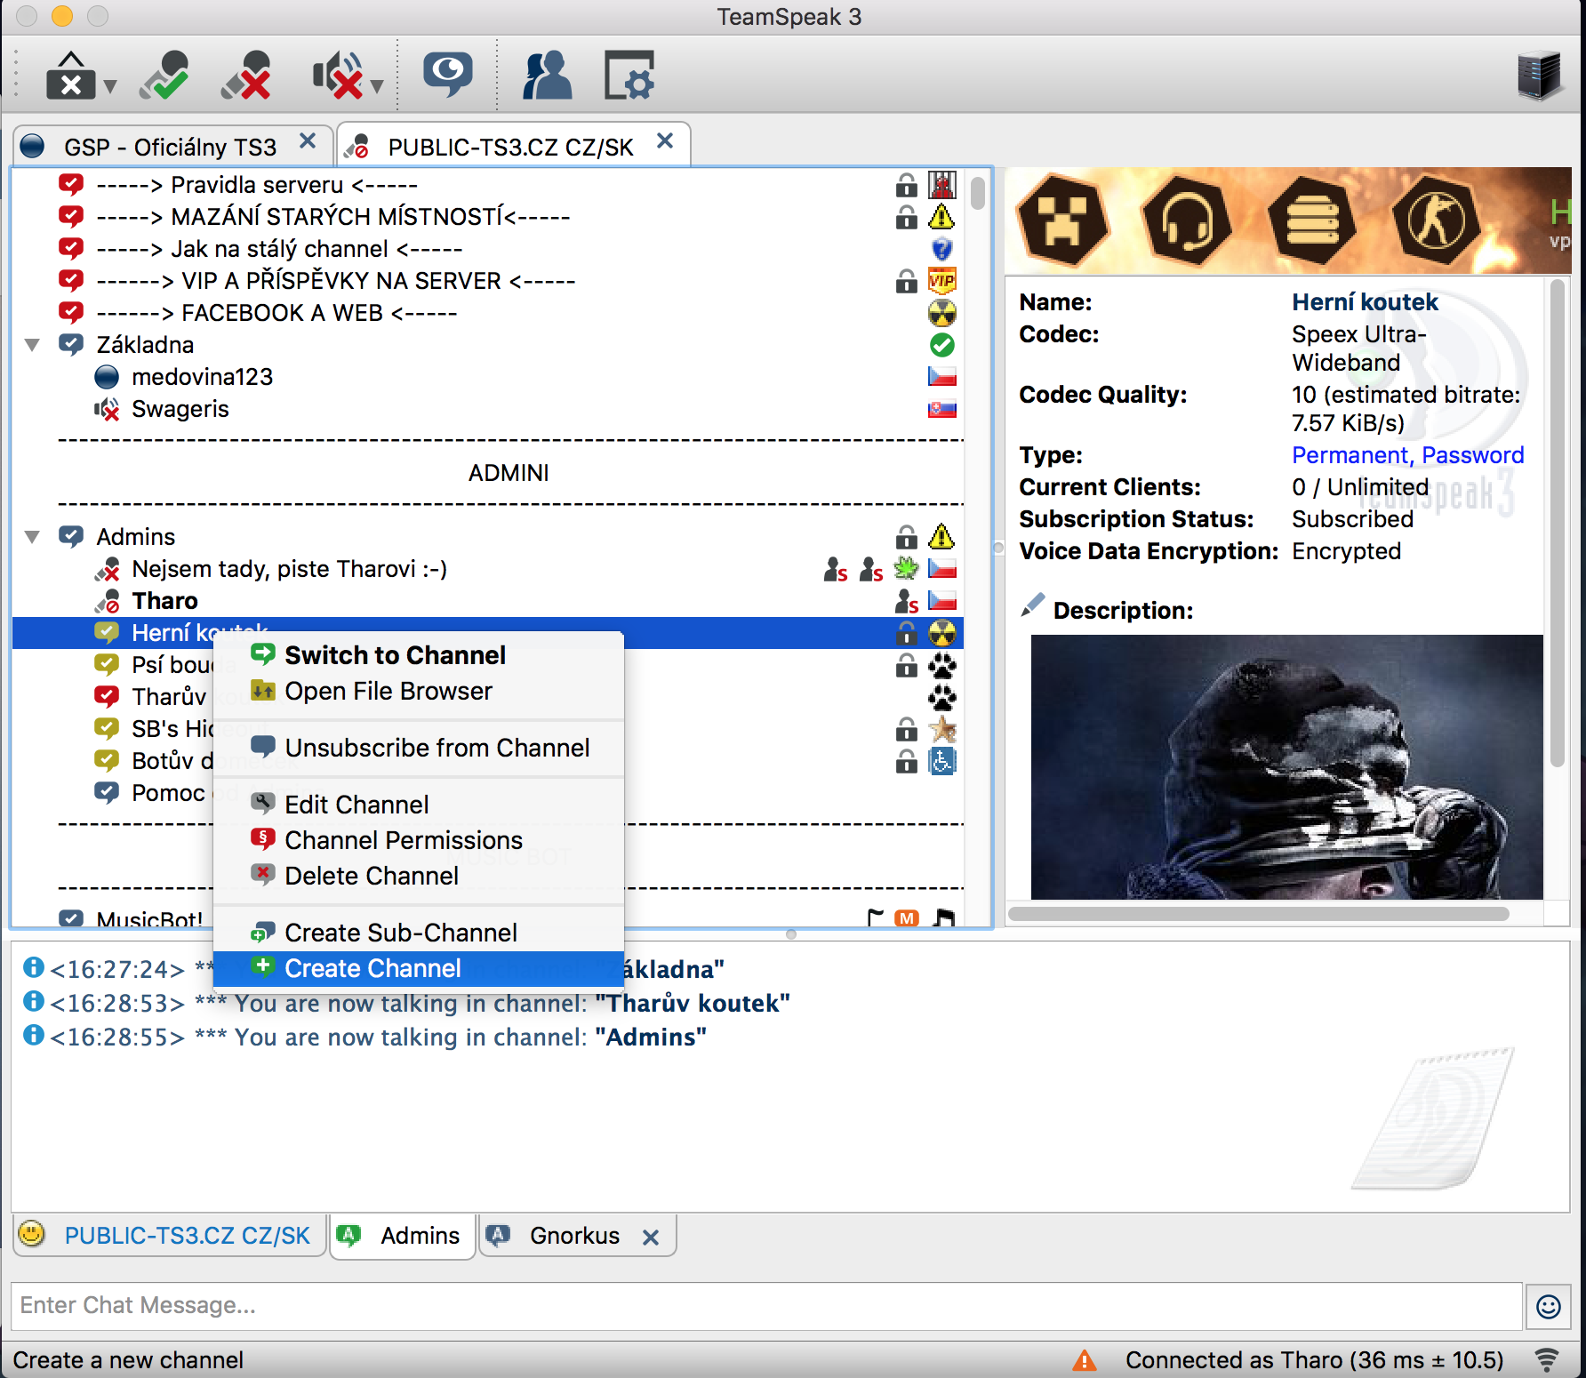Close the GSP - Oficiálny TS3 tab
This screenshot has height=1378, width=1586.
pyautogui.click(x=308, y=141)
